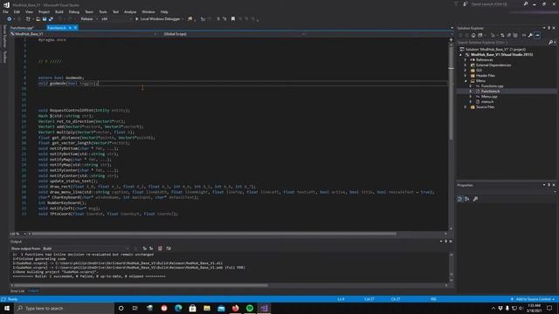
Task: Open the Tools menu
Action: 103,11
